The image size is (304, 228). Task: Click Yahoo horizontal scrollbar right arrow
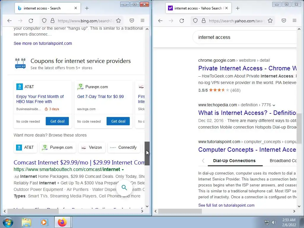(294, 211)
